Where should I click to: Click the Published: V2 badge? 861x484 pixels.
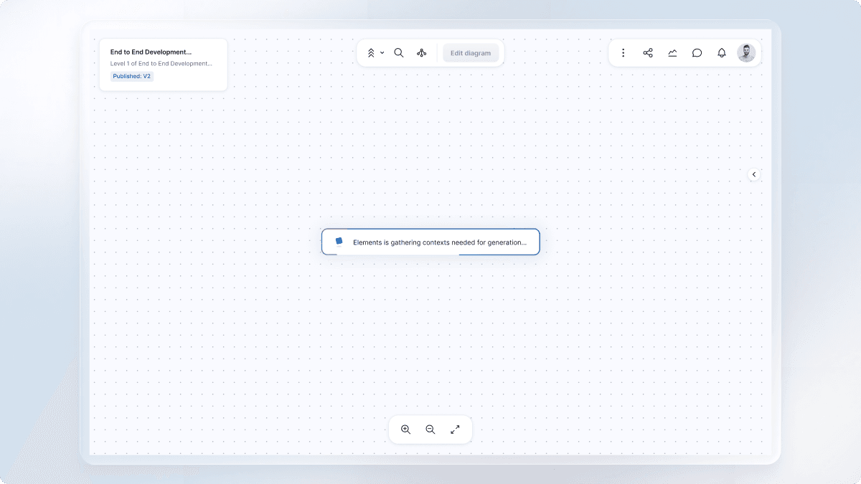coord(132,76)
